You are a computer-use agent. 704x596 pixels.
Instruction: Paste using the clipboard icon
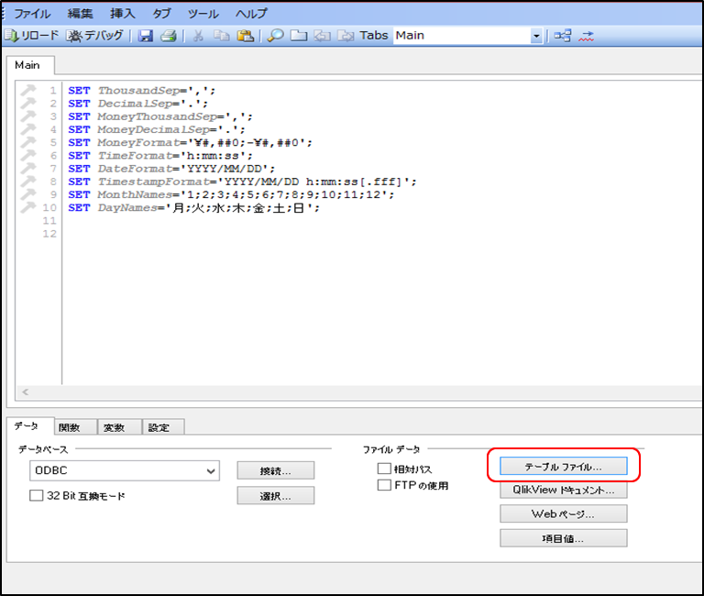tap(245, 36)
